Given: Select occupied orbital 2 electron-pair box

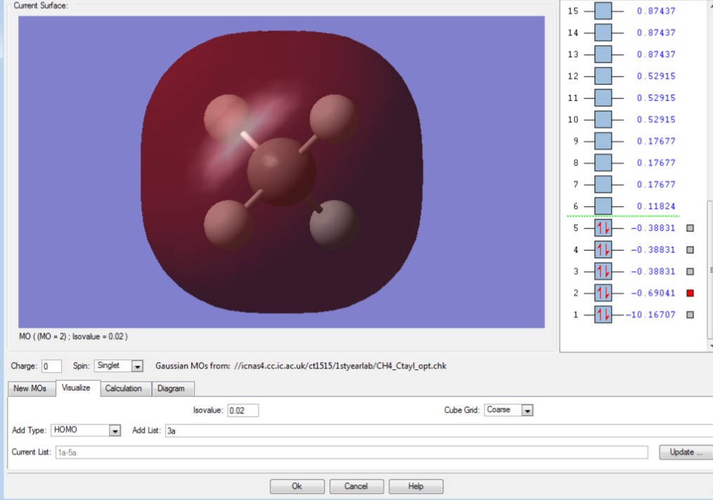Looking at the screenshot, I should click(603, 293).
